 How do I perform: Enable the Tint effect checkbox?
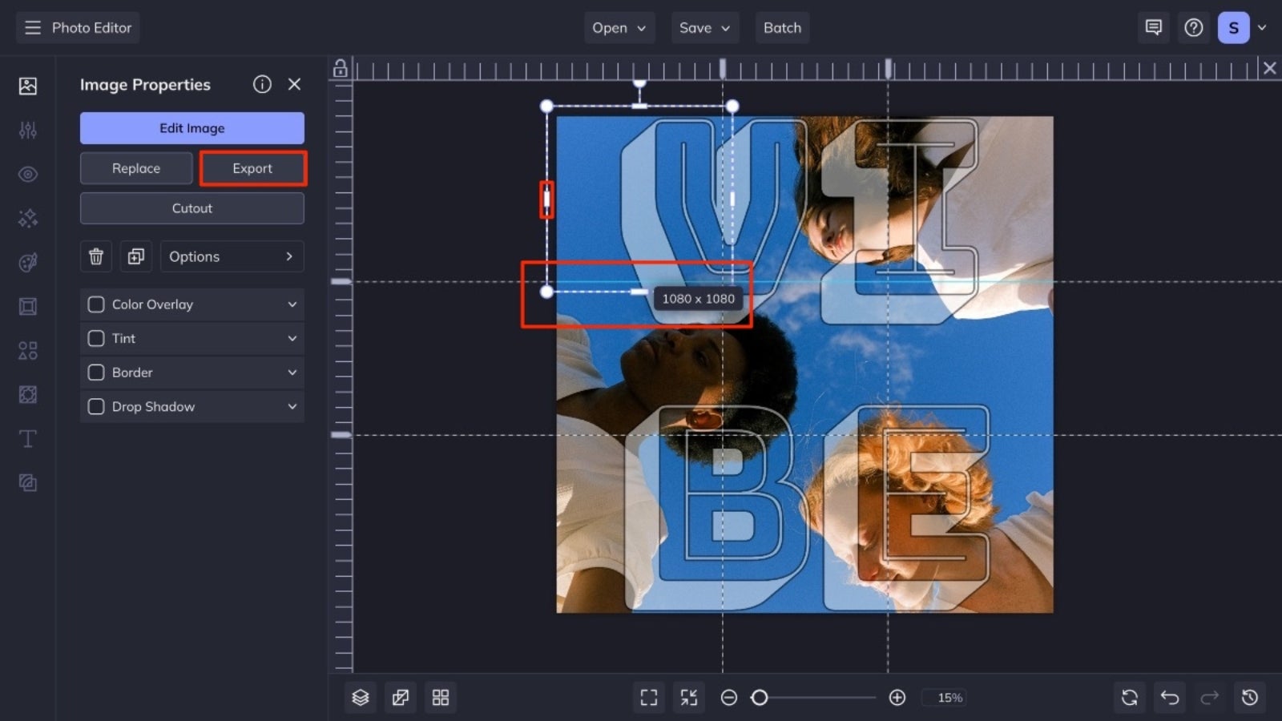(x=95, y=338)
